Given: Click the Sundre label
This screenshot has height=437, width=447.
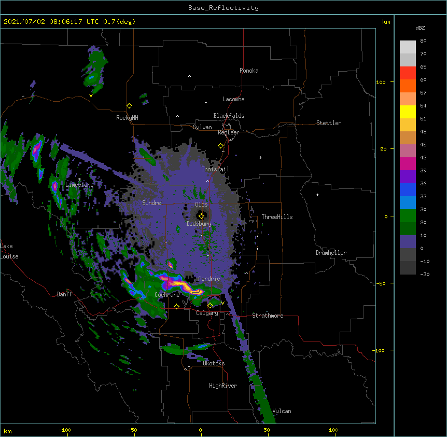Looking at the screenshot, I should pyautogui.click(x=151, y=203).
